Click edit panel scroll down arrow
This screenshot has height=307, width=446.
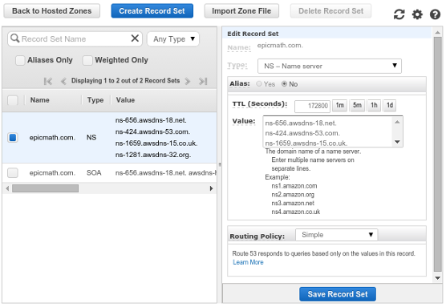coord(438,278)
